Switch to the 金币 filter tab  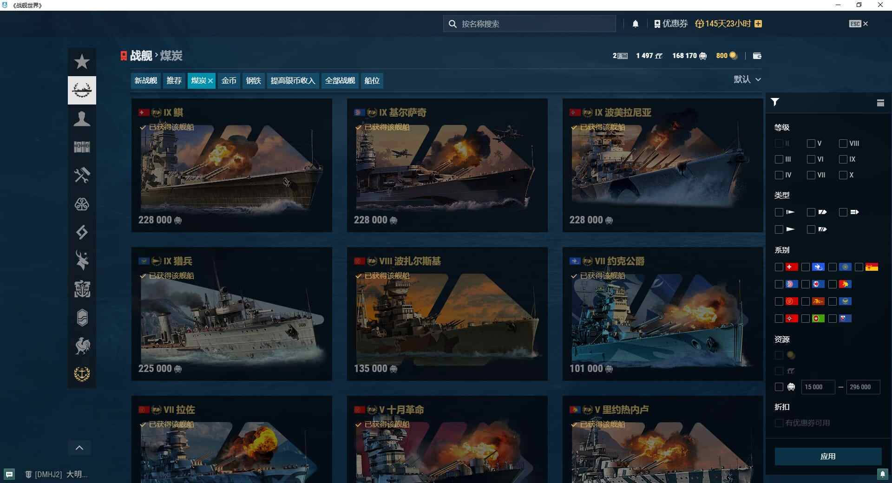[x=229, y=80]
